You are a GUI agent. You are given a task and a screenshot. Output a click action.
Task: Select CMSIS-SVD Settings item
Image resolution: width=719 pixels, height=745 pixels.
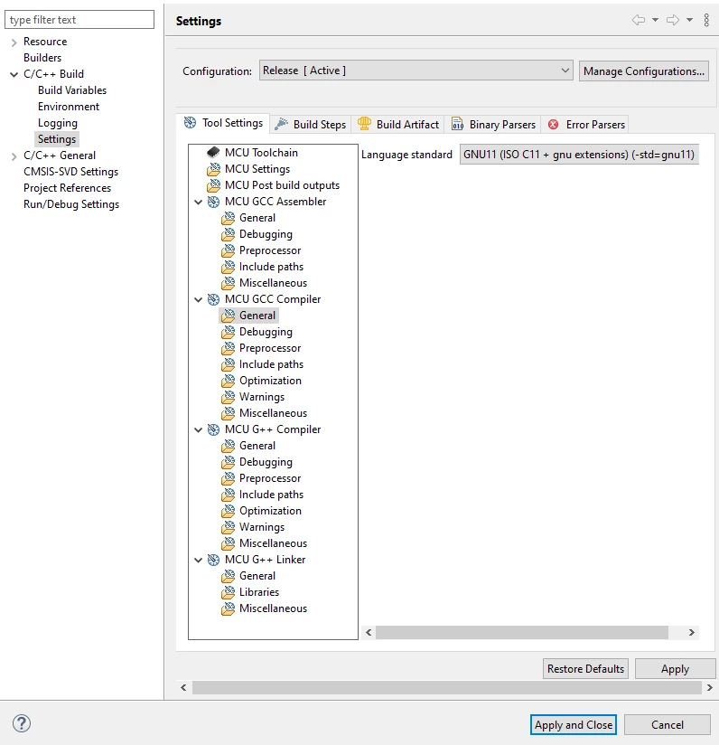[x=70, y=172]
